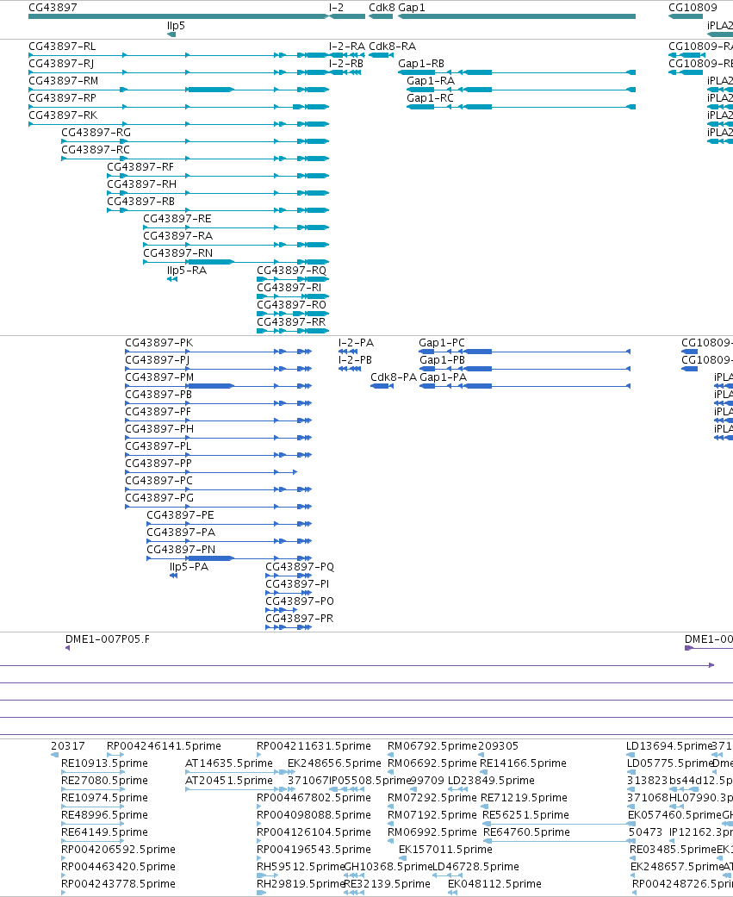The image size is (733, 897).
Task: Select protein CG43897-PK
Action: click(219, 352)
